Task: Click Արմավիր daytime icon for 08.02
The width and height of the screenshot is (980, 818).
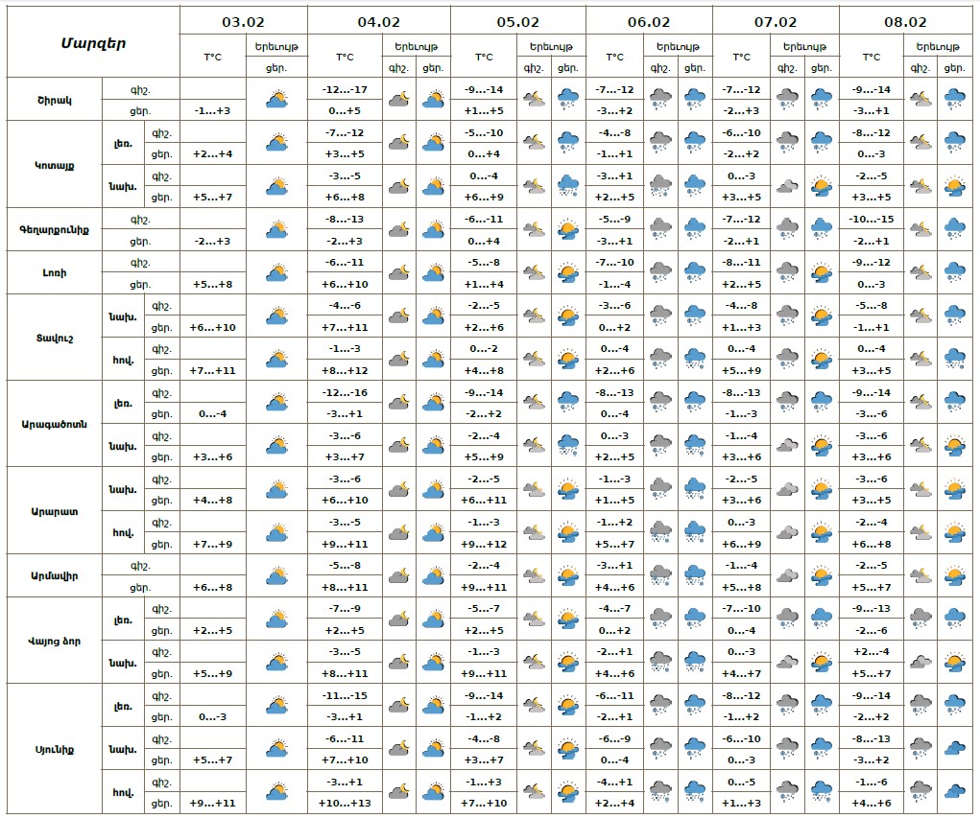Action: tap(953, 576)
